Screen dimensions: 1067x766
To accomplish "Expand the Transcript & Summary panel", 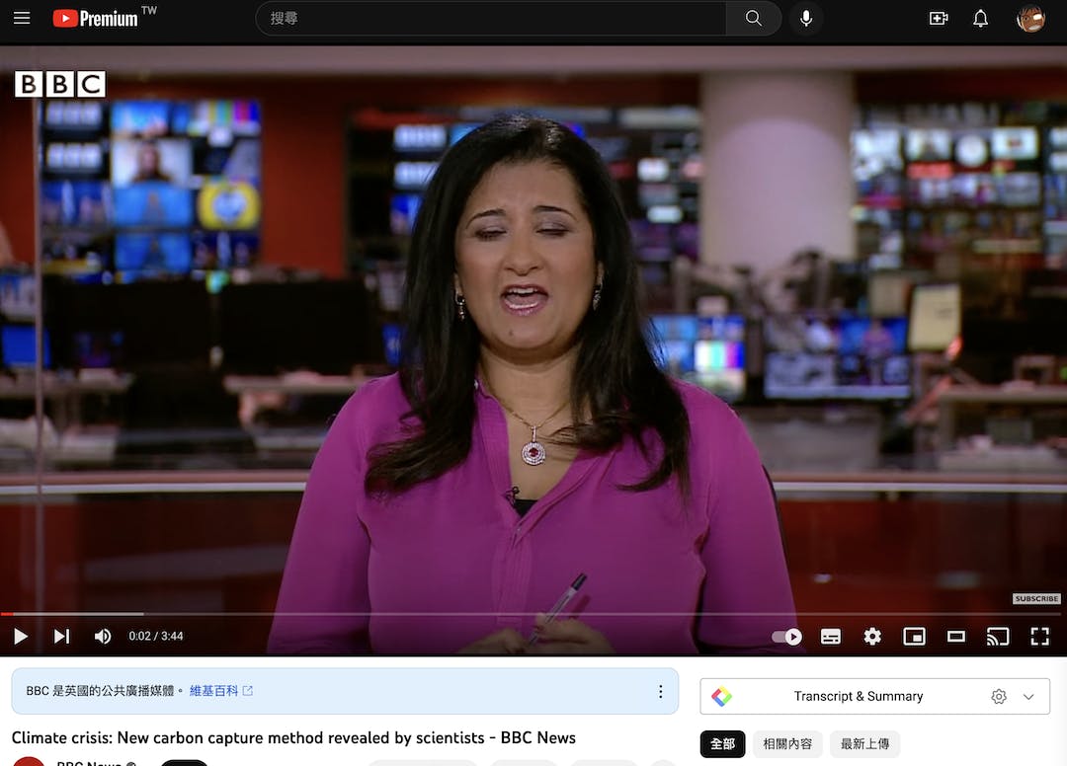I will coord(1028,697).
